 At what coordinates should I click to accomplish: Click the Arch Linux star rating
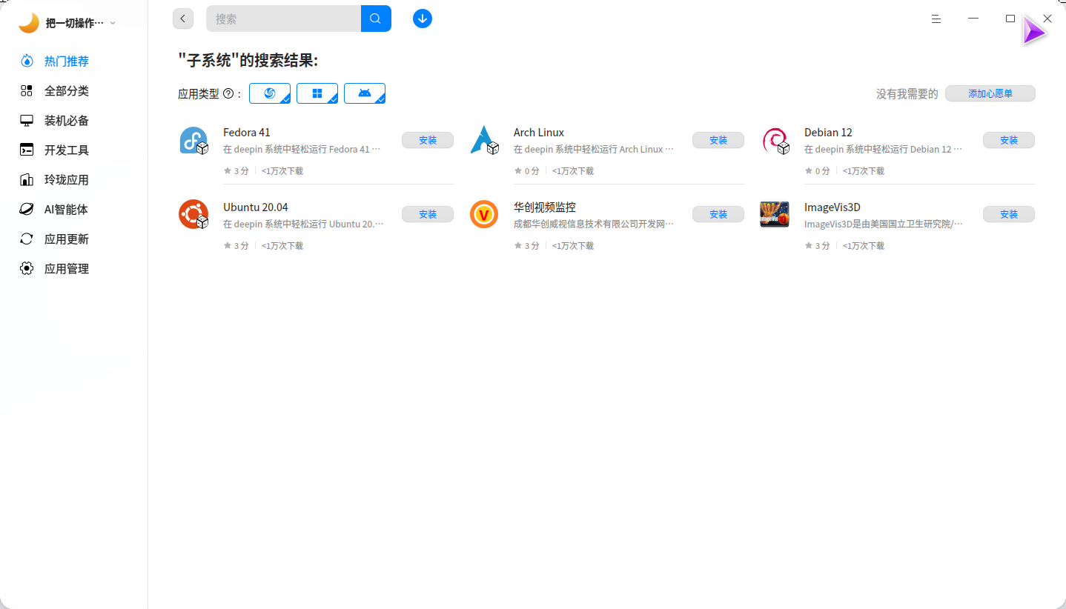point(526,171)
